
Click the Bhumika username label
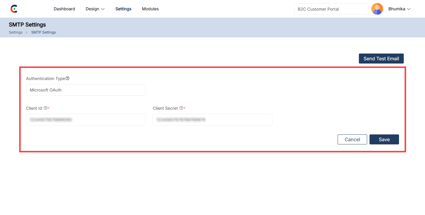click(396, 9)
